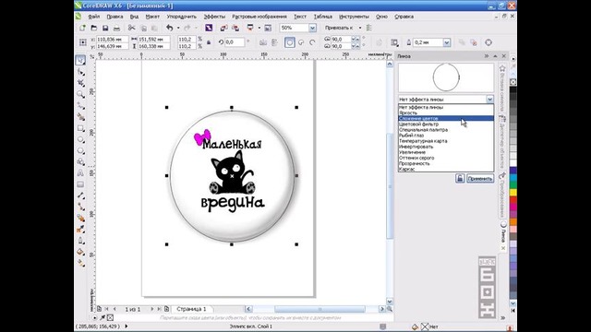Open the Файл menu

coord(94,17)
